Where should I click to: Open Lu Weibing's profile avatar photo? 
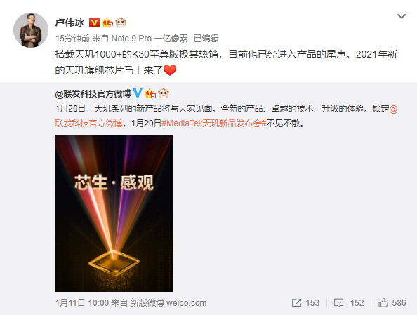pyautogui.click(x=31, y=30)
